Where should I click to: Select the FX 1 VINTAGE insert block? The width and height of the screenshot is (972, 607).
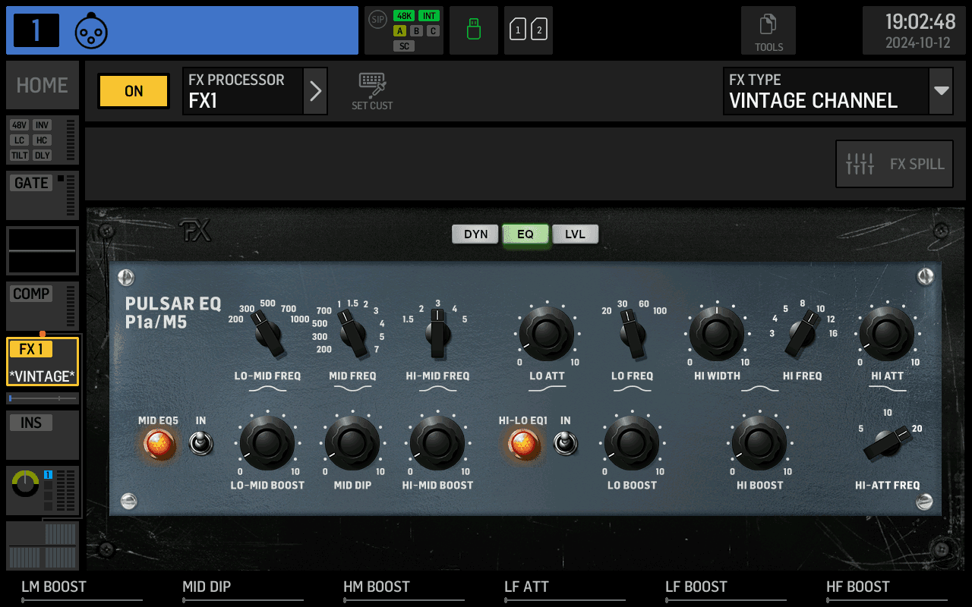(43, 361)
